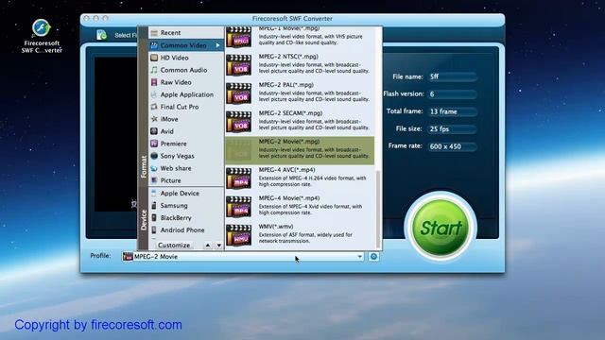This screenshot has height=340, width=605.
Task: Choose MPEG-2 SECAM VOB icon
Action: pos(239,122)
